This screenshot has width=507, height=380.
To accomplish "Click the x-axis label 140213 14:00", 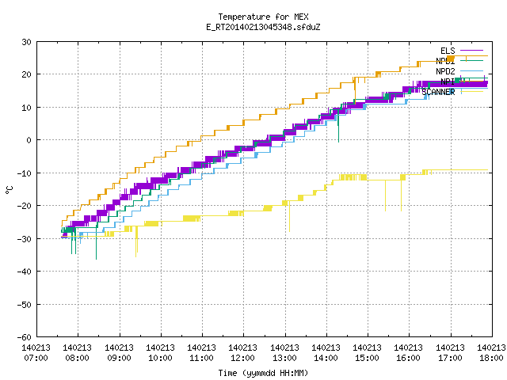I will point(326,352).
